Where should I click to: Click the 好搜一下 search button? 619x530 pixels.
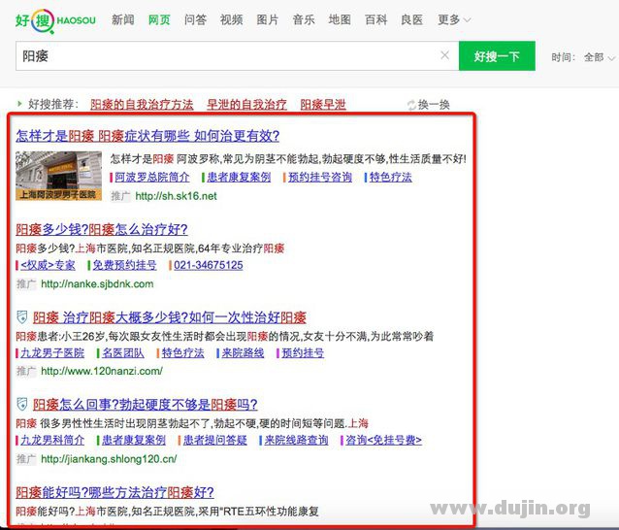coord(497,55)
